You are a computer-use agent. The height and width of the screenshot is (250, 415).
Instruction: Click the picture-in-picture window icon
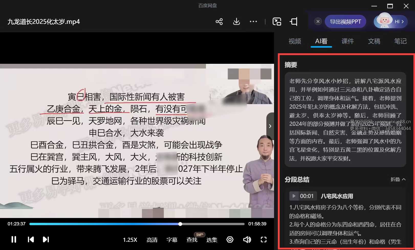[x=277, y=22]
